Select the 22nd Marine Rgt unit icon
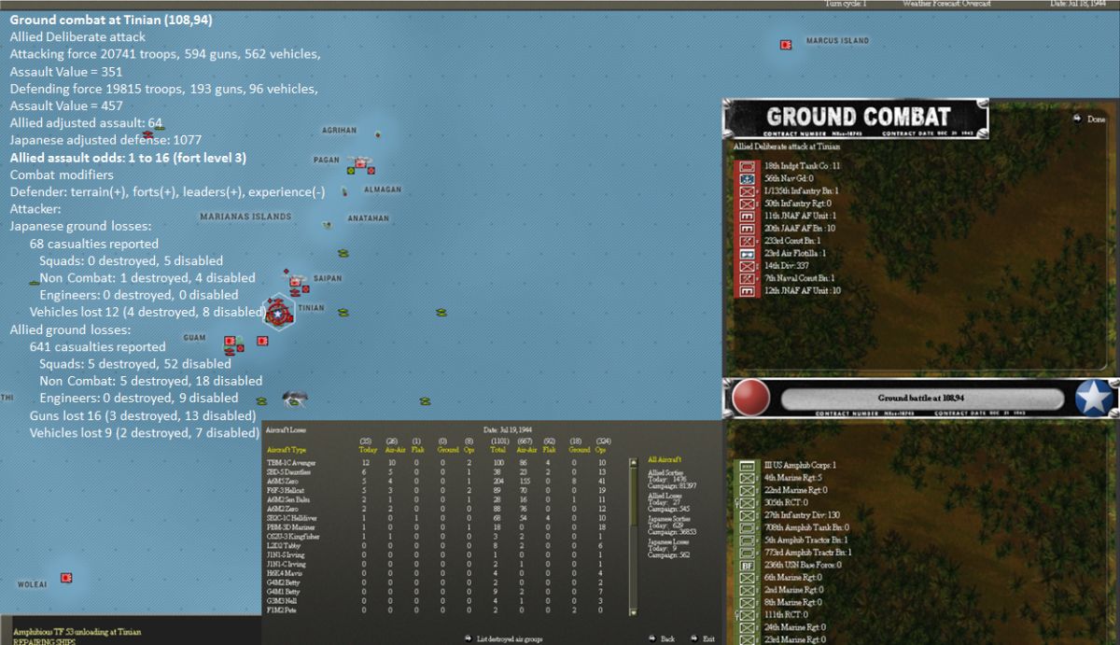Viewport: 1120px width, 645px height. pyautogui.click(x=747, y=490)
